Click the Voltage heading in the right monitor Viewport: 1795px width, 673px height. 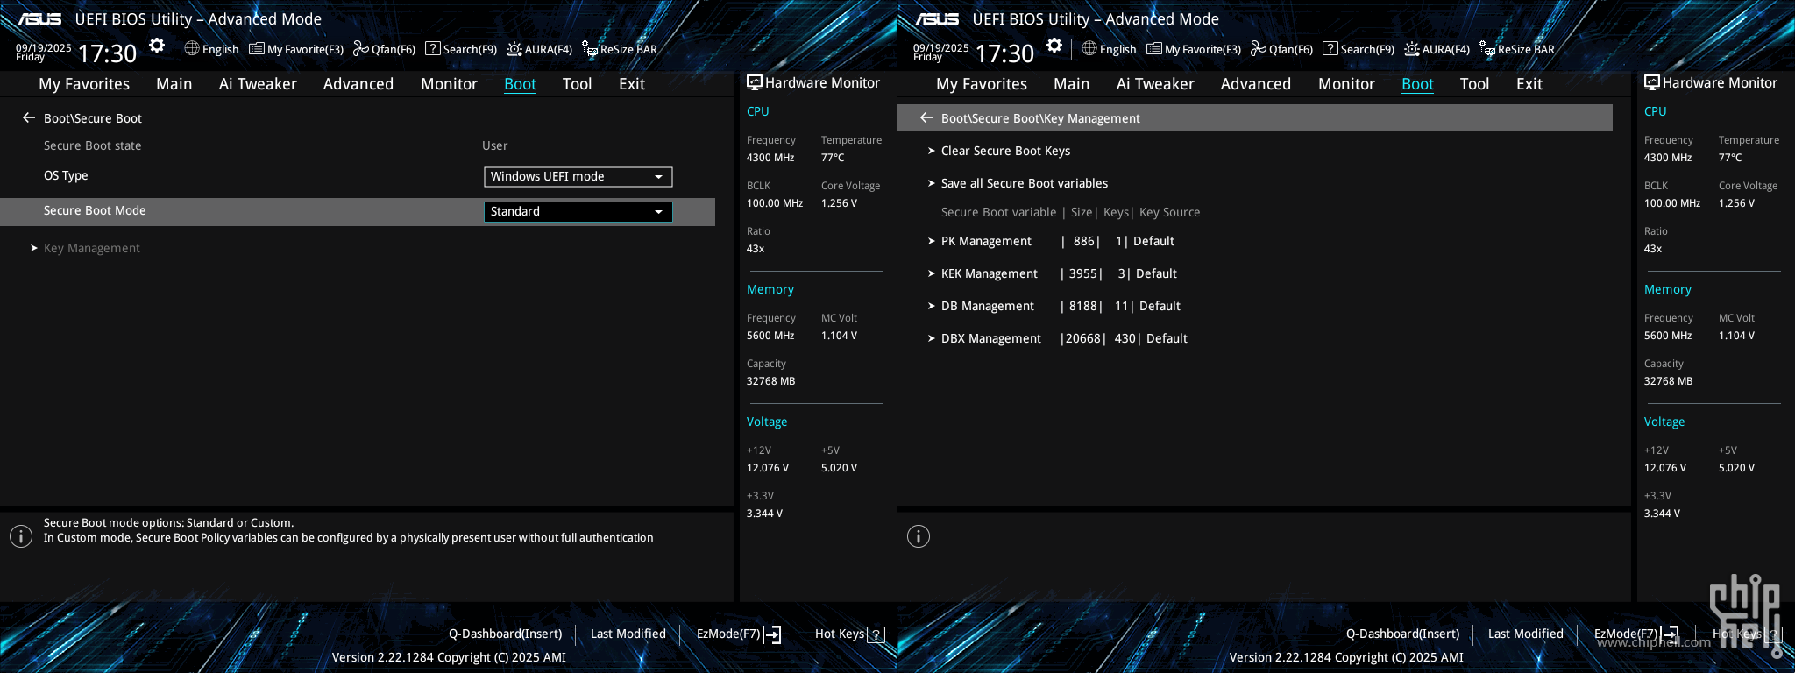(1664, 422)
